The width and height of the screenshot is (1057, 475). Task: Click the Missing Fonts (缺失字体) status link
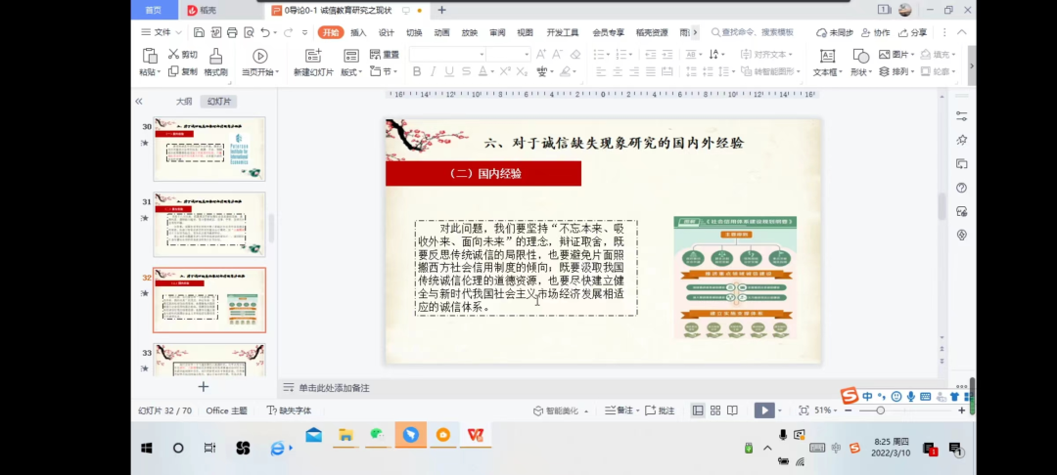(289, 410)
